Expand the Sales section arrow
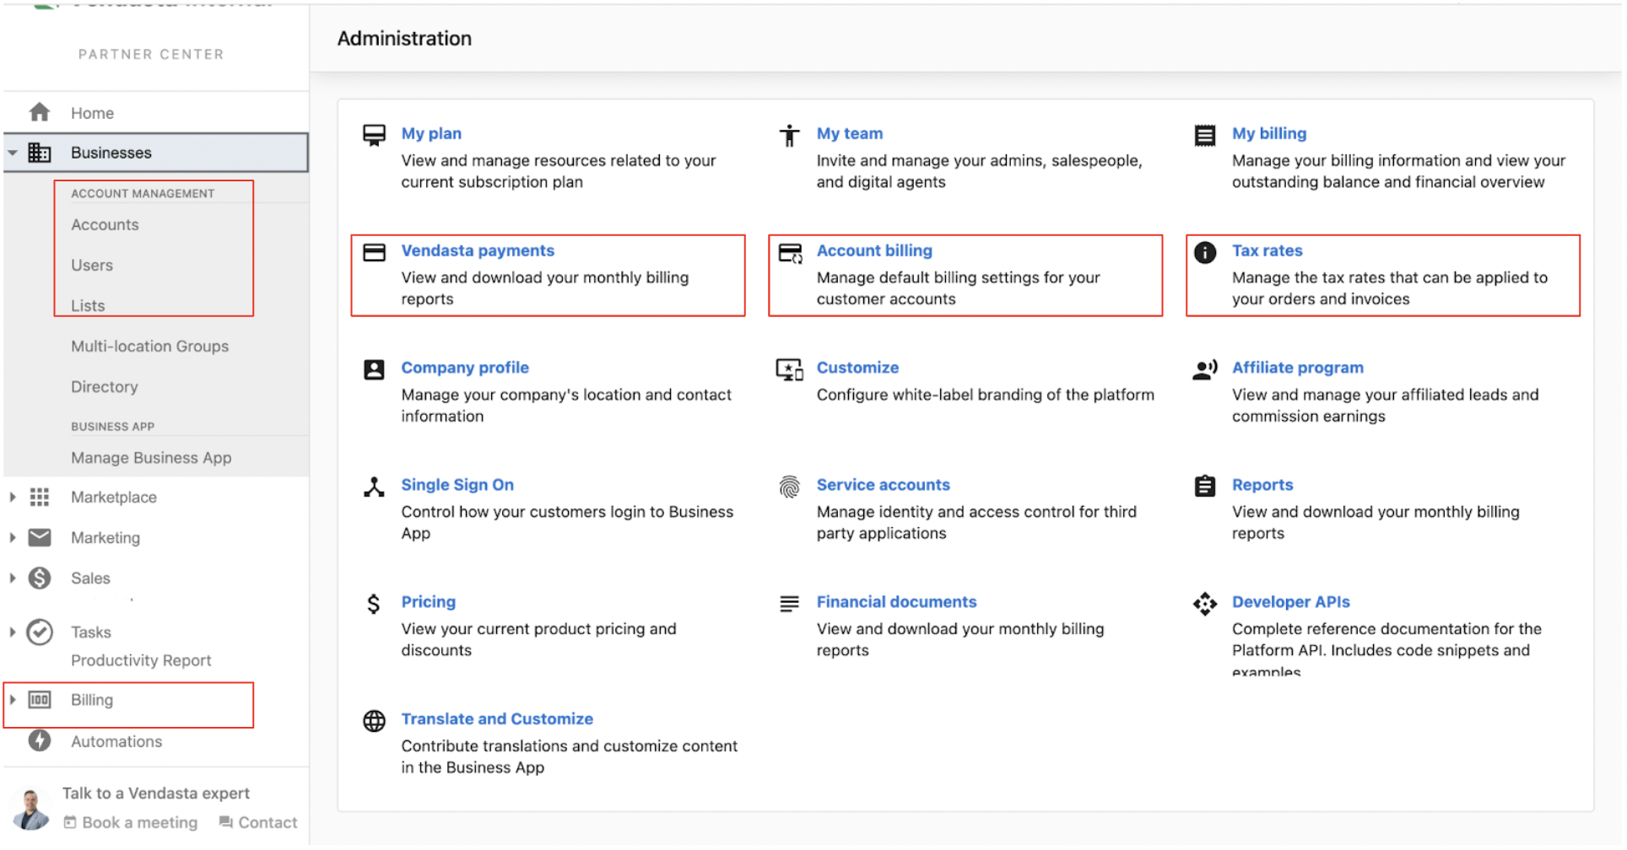Viewport: 1627px width, 850px height. point(13,578)
